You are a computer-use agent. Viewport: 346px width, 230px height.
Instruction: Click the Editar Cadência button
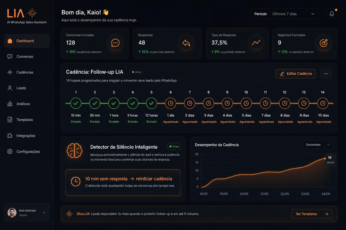click(296, 74)
